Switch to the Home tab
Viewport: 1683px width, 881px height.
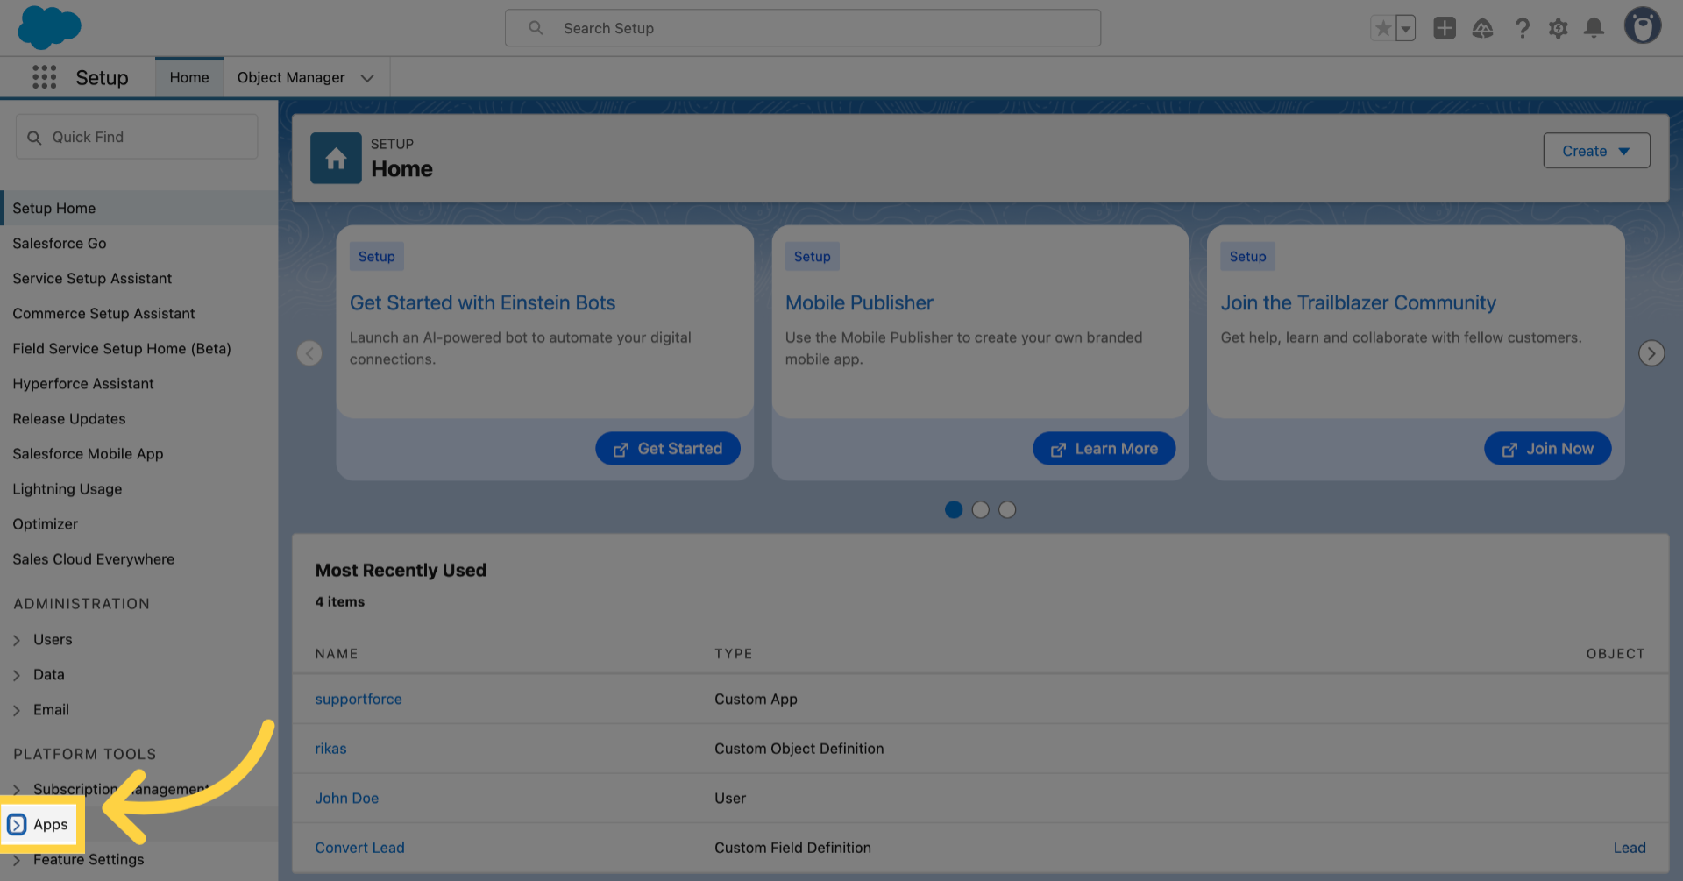189,77
